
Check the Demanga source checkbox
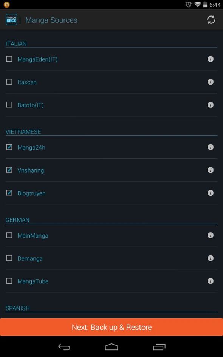tap(9, 258)
